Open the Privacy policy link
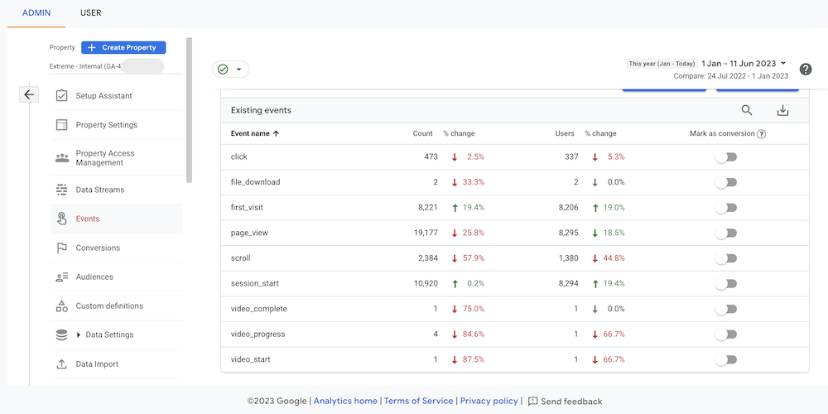This screenshot has height=414, width=828. pyautogui.click(x=489, y=401)
